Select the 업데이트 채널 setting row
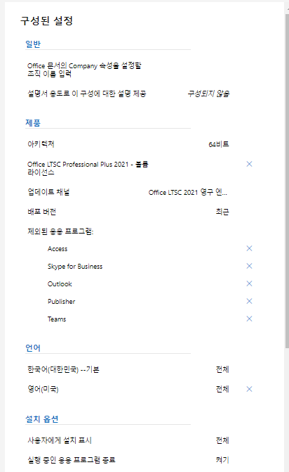This screenshot has height=472, width=289. click(128, 192)
